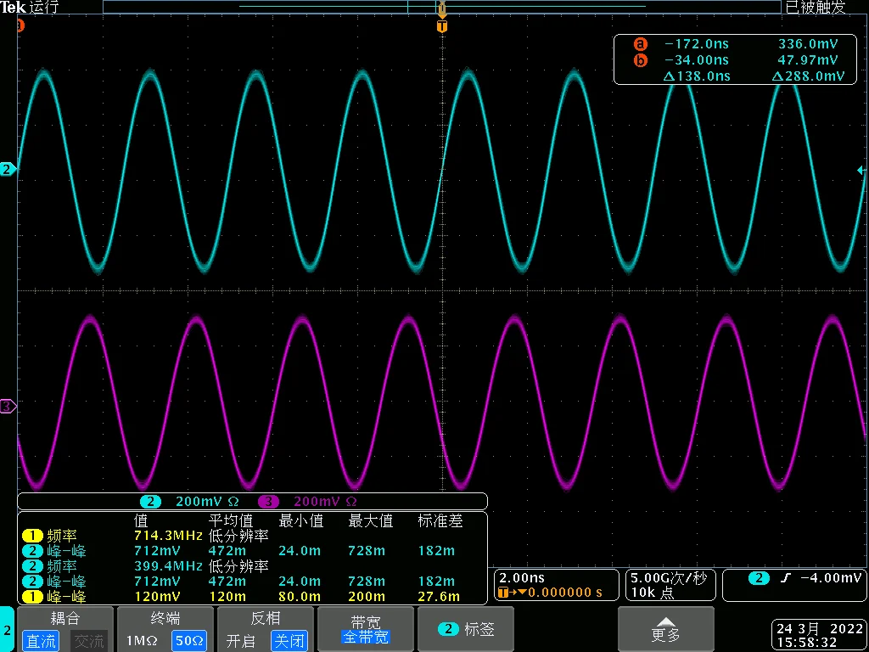Click the trigger delay T icon
Screen dimensions: 869x652
502,592
